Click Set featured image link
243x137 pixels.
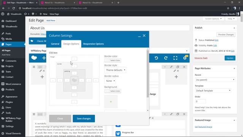pyautogui.click(x=204, y=127)
